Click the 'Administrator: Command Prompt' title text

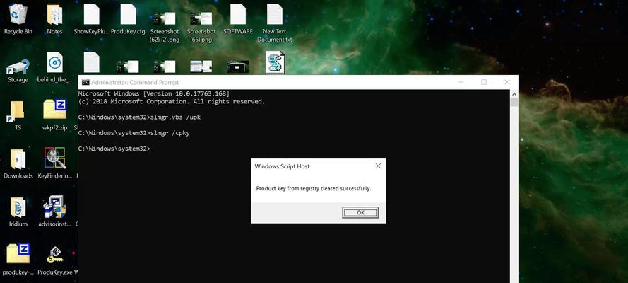[135, 82]
